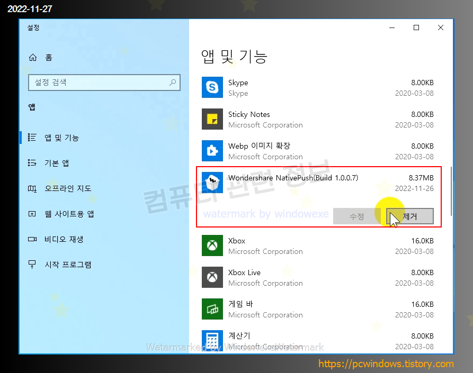Click the Calculator (계산기) app icon
Image resolution: width=473 pixels, height=373 pixels.
pyautogui.click(x=212, y=340)
